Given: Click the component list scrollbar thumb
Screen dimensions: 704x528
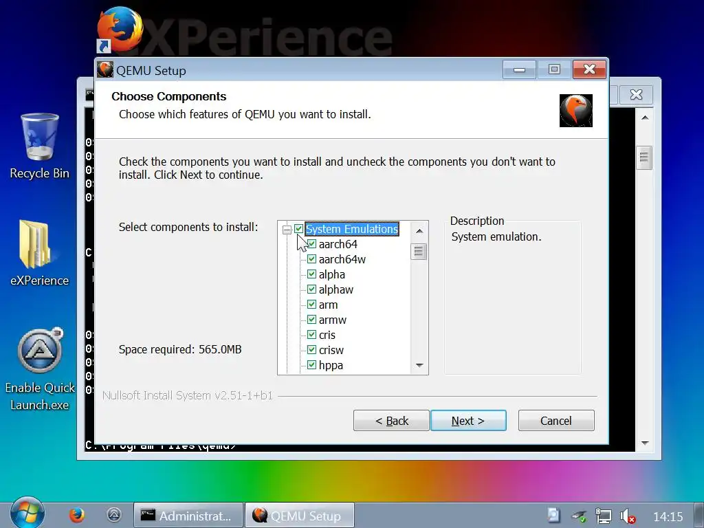Looking at the screenshot, I should [x=419, y=252].
